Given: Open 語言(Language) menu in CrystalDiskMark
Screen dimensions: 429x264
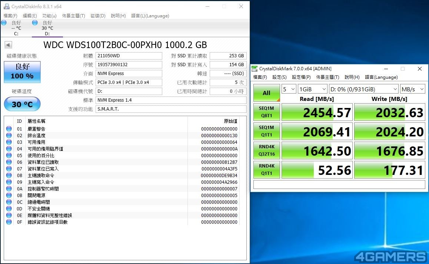Looking at the screenshot, I should 381,77.
